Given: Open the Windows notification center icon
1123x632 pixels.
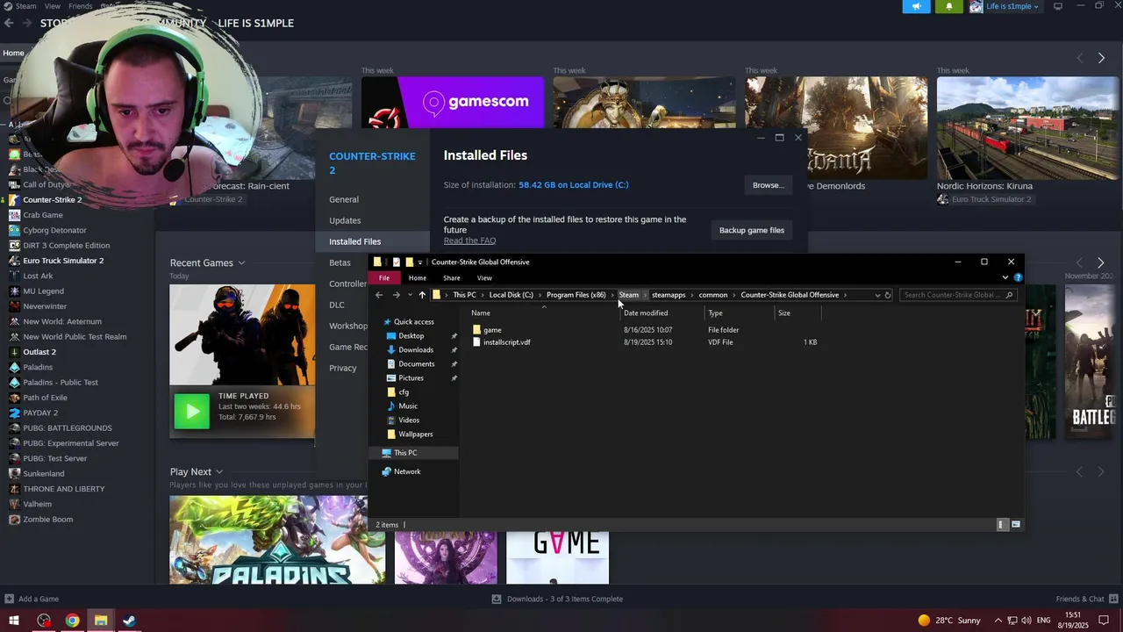Looking at the screenshot, I should pyautogui.click(x=1104, y=621).
